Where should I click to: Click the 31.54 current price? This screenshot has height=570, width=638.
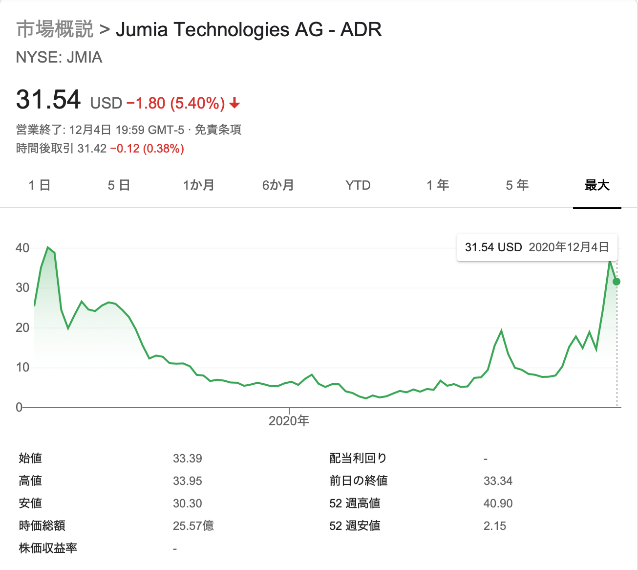(48, 99)
